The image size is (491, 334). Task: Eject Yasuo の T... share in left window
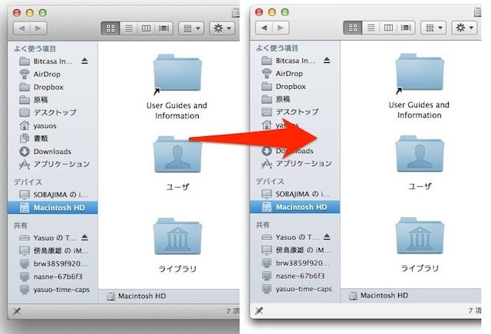pos(84,237)
